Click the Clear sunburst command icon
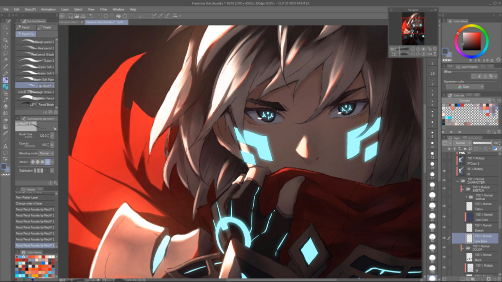This screenshot has width=502, height=282. click(106, 15)
